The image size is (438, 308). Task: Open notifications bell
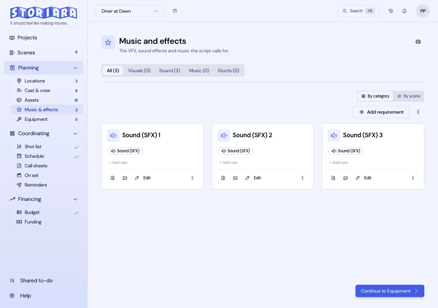[404, 11]
